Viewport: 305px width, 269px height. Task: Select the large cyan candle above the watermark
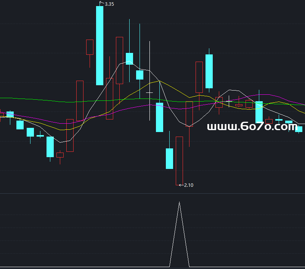259,112
